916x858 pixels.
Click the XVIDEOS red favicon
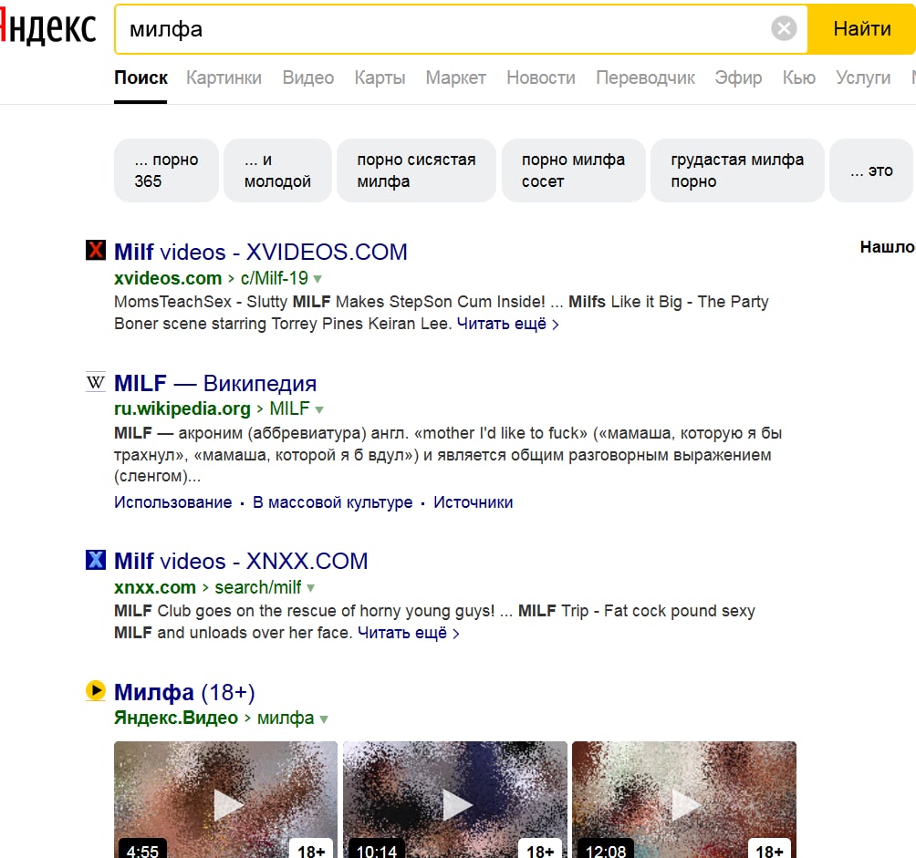pyautogui.click(x=95, y=250)
